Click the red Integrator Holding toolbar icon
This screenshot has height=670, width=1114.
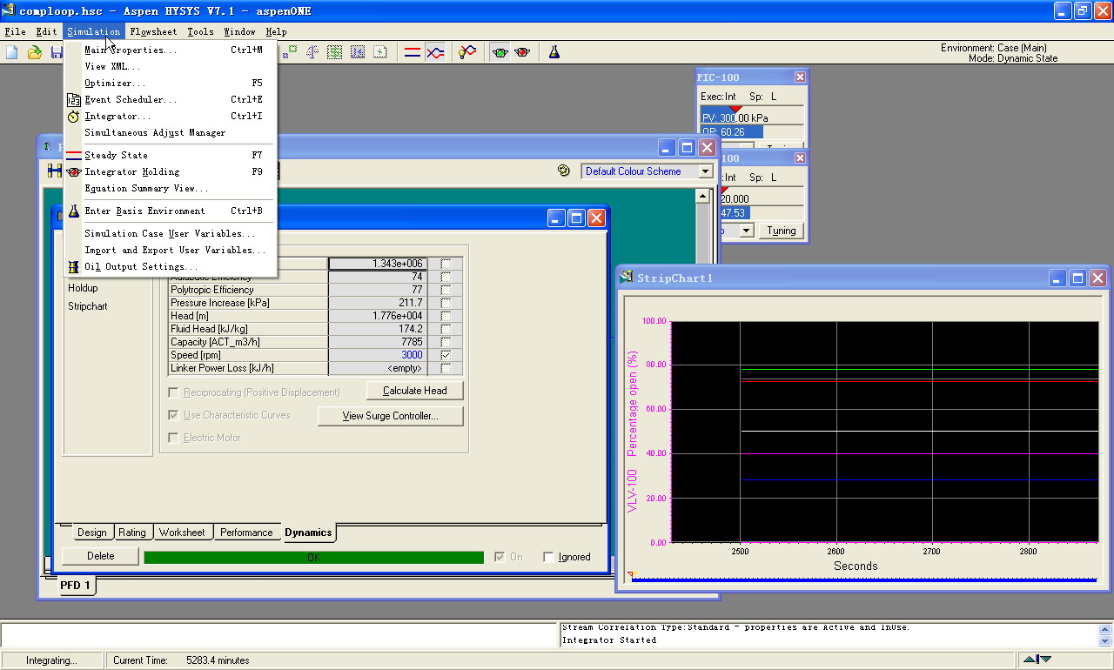[522, 52]
